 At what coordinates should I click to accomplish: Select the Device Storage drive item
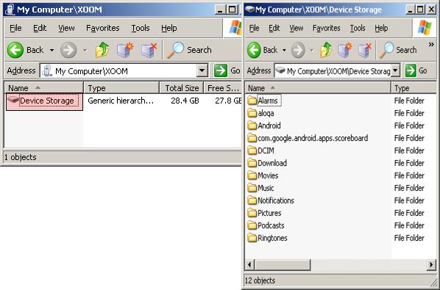tap(44, 101)
